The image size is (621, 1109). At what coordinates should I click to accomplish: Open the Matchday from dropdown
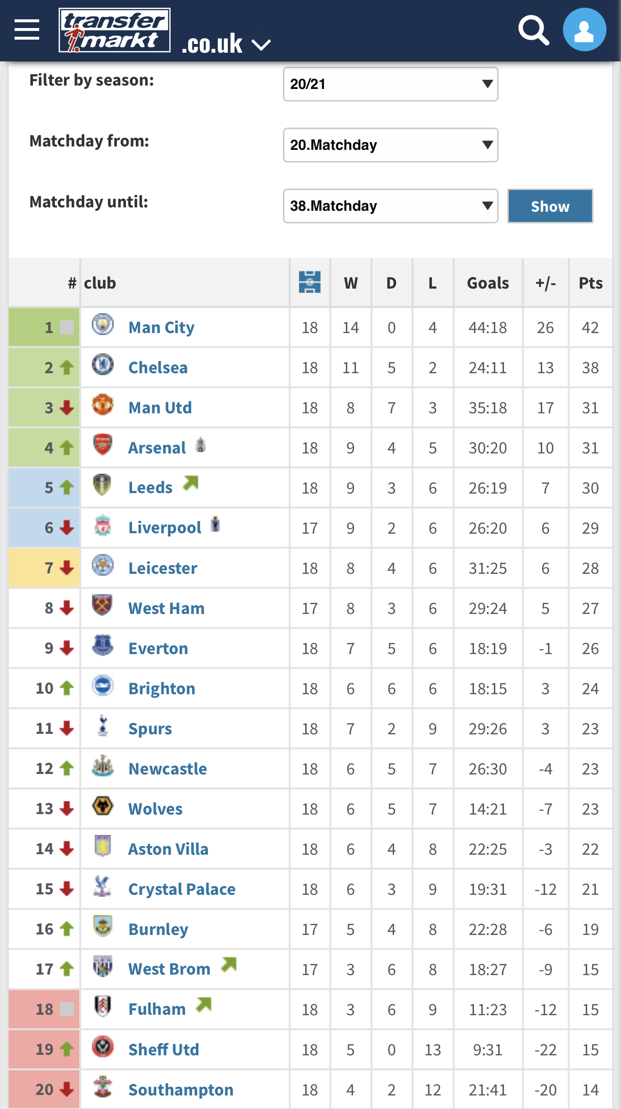[391, 145]
